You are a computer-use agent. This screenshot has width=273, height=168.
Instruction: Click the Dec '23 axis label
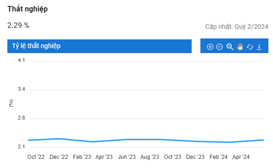(x=195, y=157)
